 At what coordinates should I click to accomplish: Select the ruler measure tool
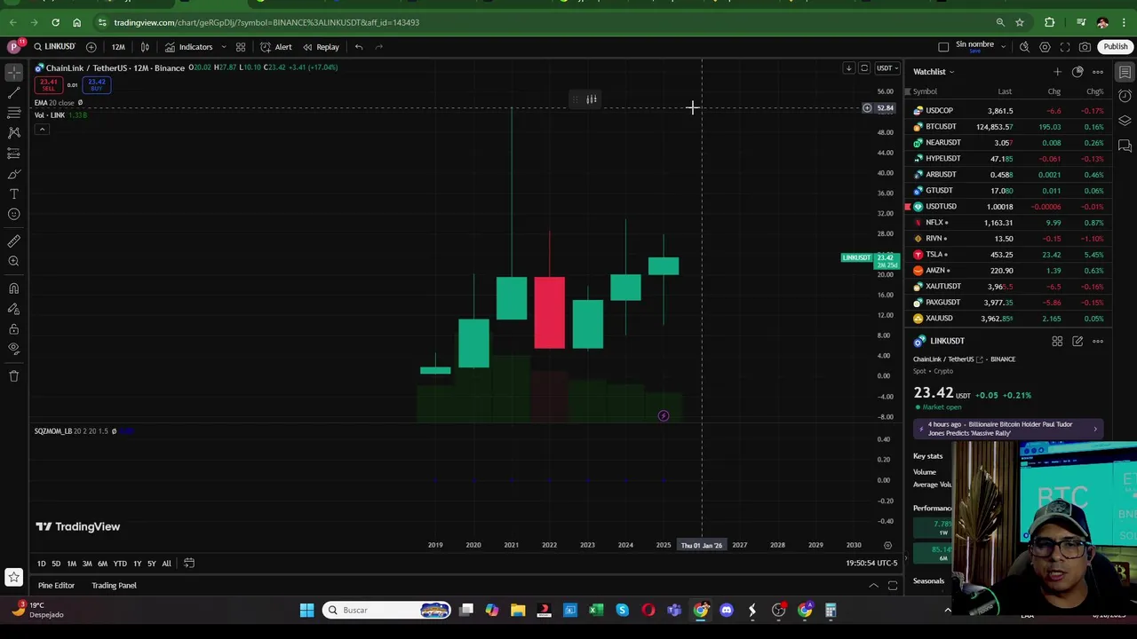pos(13,241)
